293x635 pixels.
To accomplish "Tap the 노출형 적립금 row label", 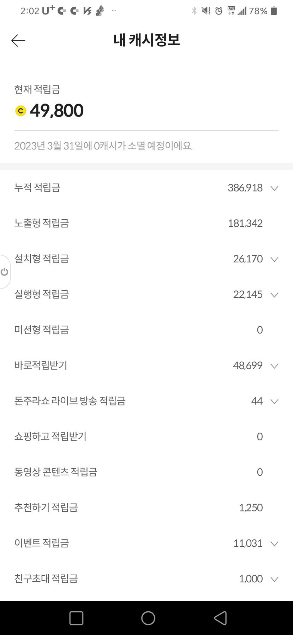I will (x=42, y=223).
